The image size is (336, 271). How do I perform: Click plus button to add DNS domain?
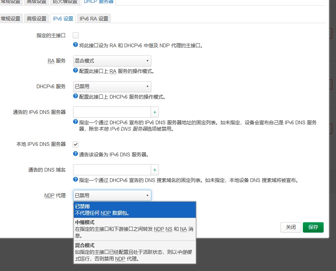pos(155,170)
